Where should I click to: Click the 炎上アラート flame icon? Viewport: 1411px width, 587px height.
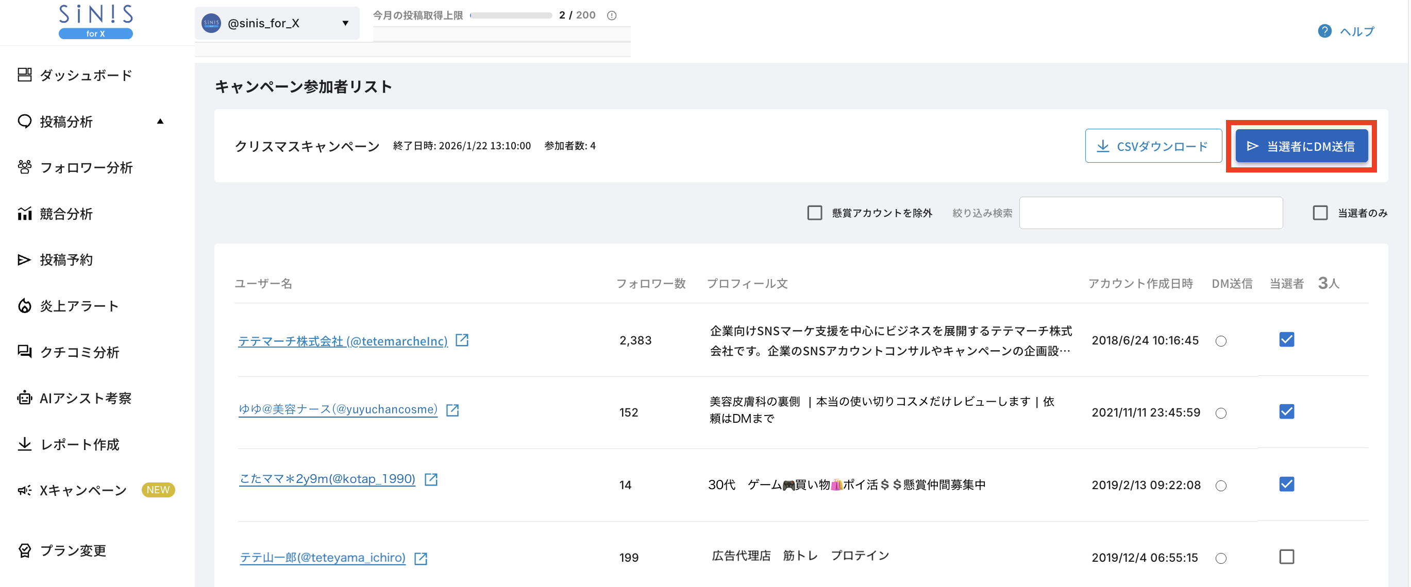tap(25, 306)
